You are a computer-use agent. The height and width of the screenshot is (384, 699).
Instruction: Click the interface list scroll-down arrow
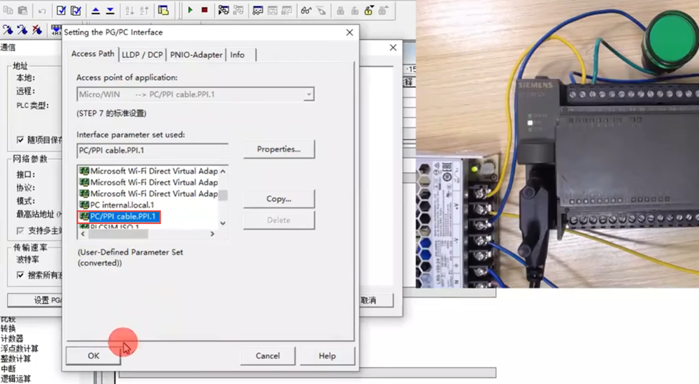(x=223, y=223)
